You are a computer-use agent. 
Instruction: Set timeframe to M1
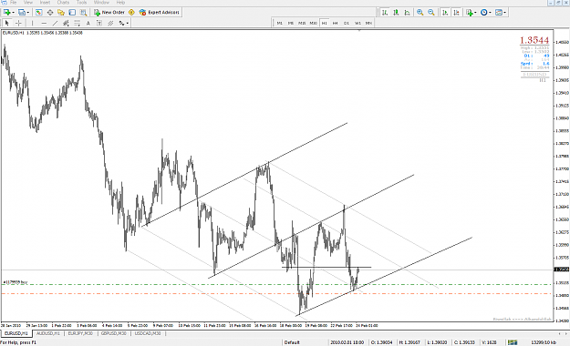click(x=280, y=23)
